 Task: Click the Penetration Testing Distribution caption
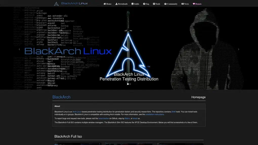point(129,79)
